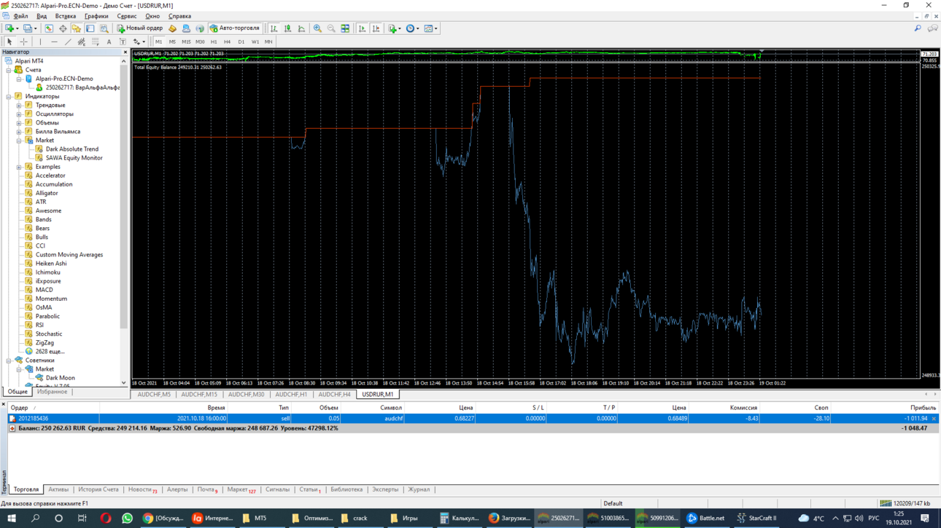Toggle the Market Watch panel icon

[x=49, y=28]
